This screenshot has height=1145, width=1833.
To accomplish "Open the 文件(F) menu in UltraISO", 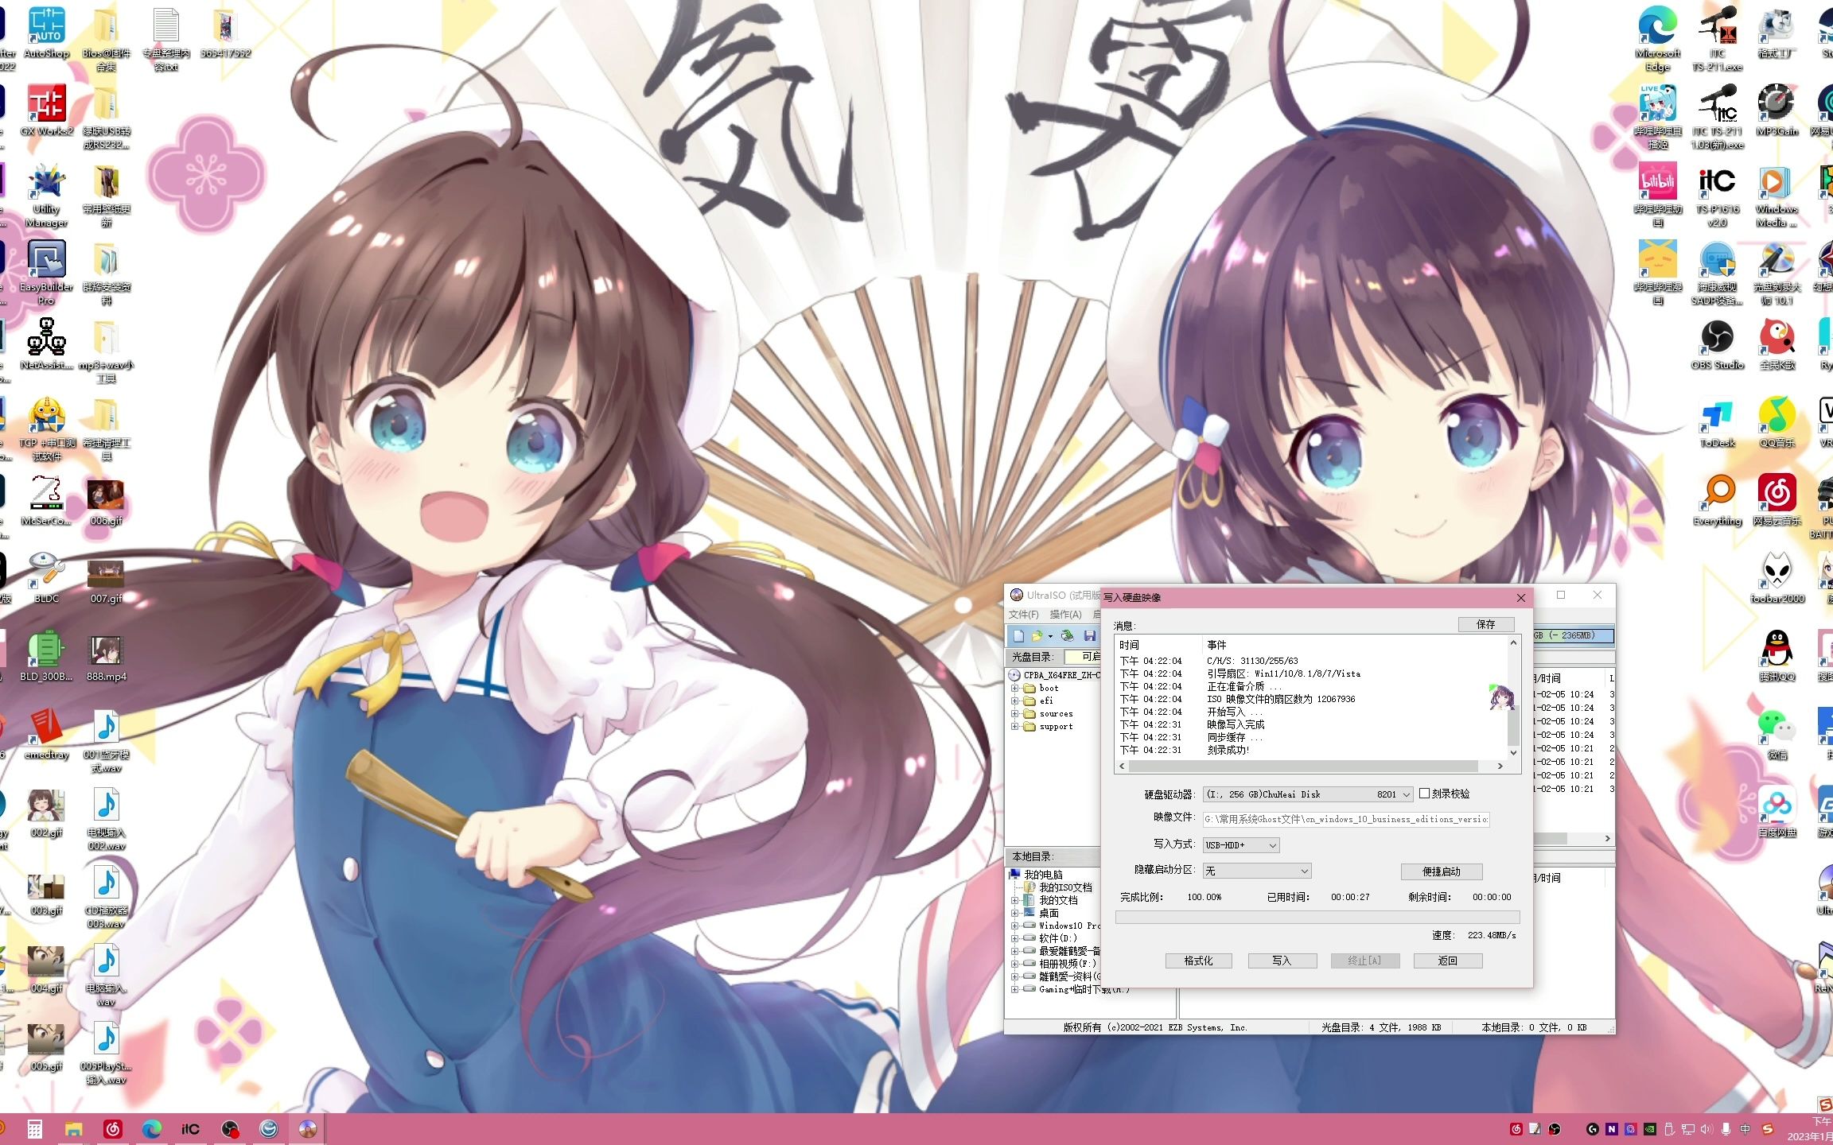I will point(1028,613).
